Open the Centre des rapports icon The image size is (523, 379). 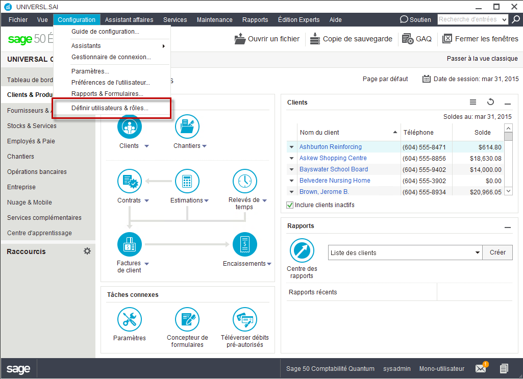pos(302,250)
